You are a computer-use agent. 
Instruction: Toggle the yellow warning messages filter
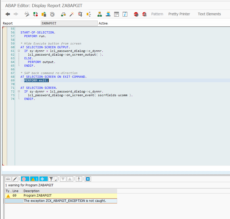pos(34,179)
